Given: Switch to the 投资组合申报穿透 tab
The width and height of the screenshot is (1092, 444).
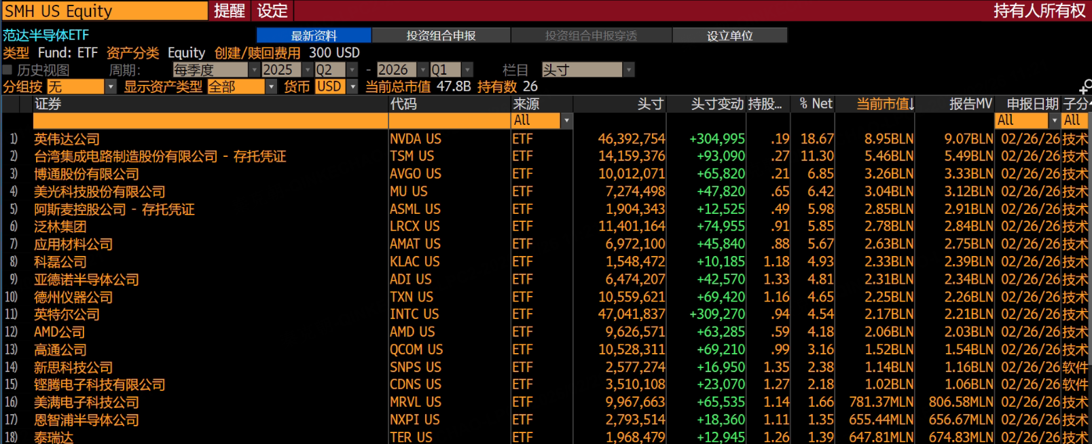Looking at the screenshot, I should [x=591, y=35].
